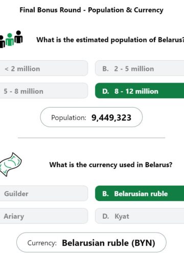
Task: Click the 'Currency:' label in result pill
Action: [42, 243]
